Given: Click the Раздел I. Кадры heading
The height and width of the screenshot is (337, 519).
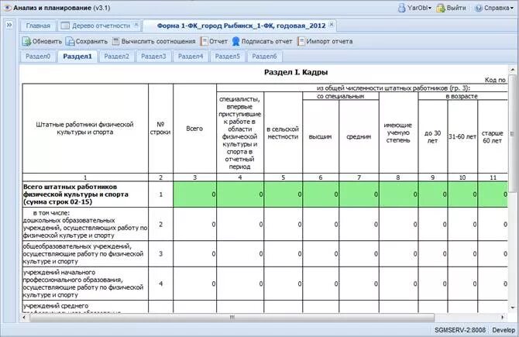Looking at the screenshot, I should pyautogui.click(x=296, y=72).
